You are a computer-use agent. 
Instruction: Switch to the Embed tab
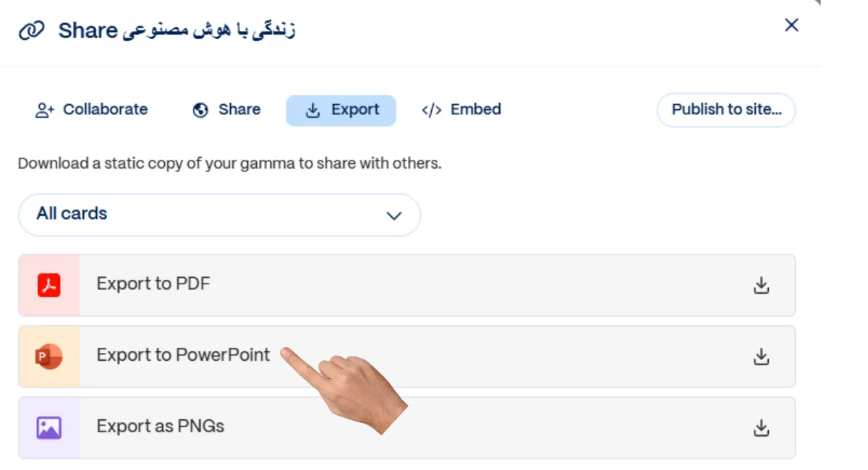(461, 110)
